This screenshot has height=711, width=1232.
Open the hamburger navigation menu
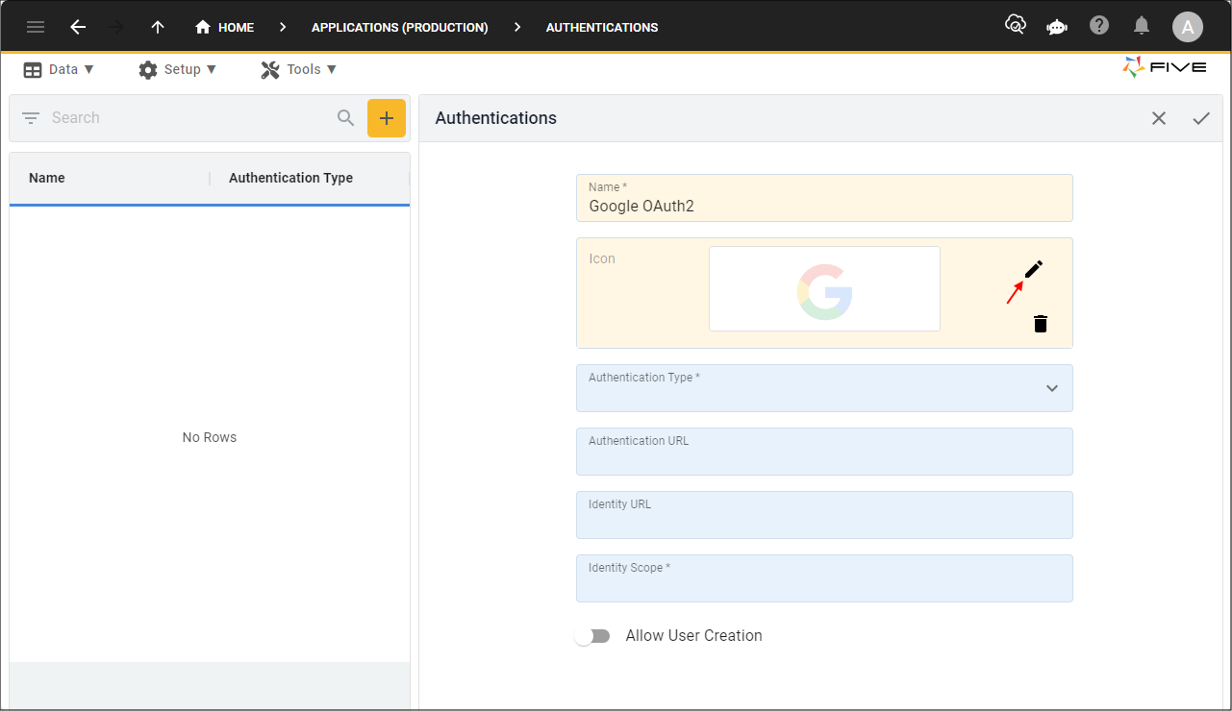pos(36,27)
